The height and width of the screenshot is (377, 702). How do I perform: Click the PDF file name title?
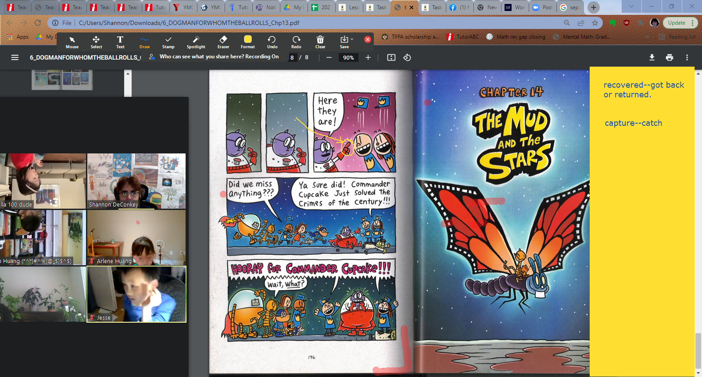(85, 57)
